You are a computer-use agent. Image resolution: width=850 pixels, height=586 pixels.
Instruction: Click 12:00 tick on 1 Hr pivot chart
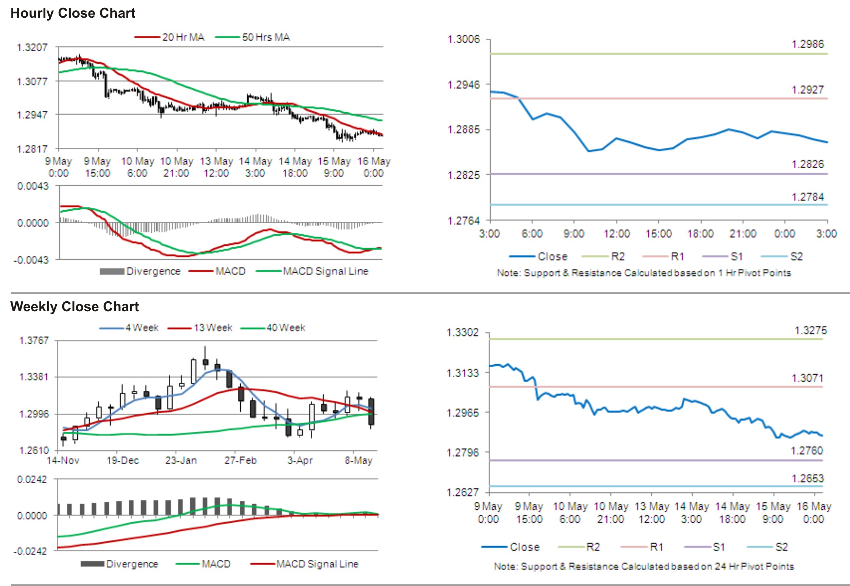(x=616, y=234)
